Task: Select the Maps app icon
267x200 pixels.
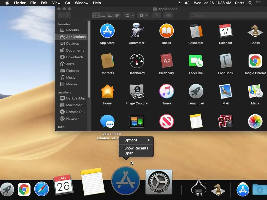Action: [255, 91]
